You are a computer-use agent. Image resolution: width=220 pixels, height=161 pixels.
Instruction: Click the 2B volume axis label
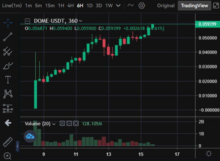pyautogui.click(x=201, y=122)
